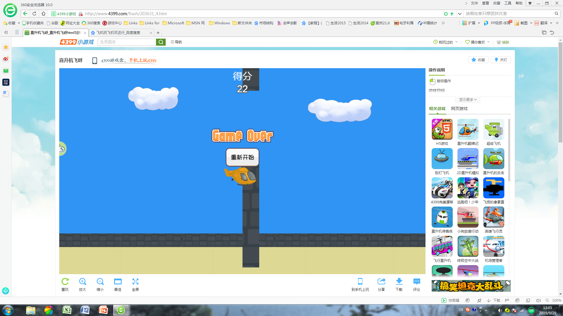Click the 重玩 replay icon
The width and height of the screenshot is (563, 316).
pos(65,281)
